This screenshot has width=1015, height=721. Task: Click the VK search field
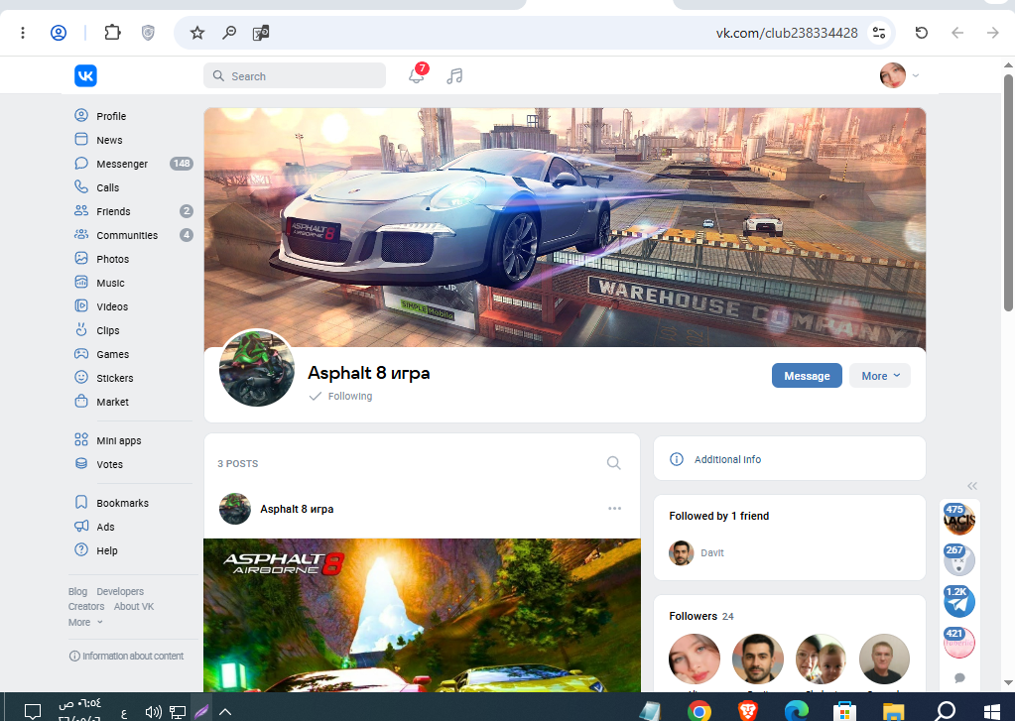295,75
